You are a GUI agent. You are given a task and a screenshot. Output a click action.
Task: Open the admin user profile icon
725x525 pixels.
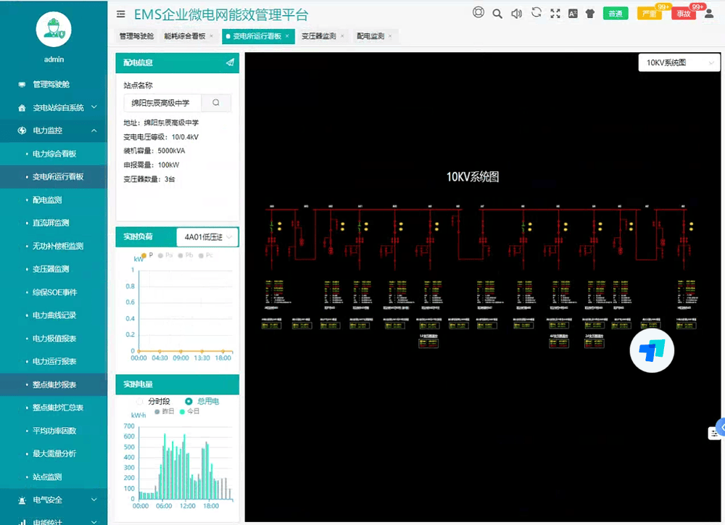709,13
